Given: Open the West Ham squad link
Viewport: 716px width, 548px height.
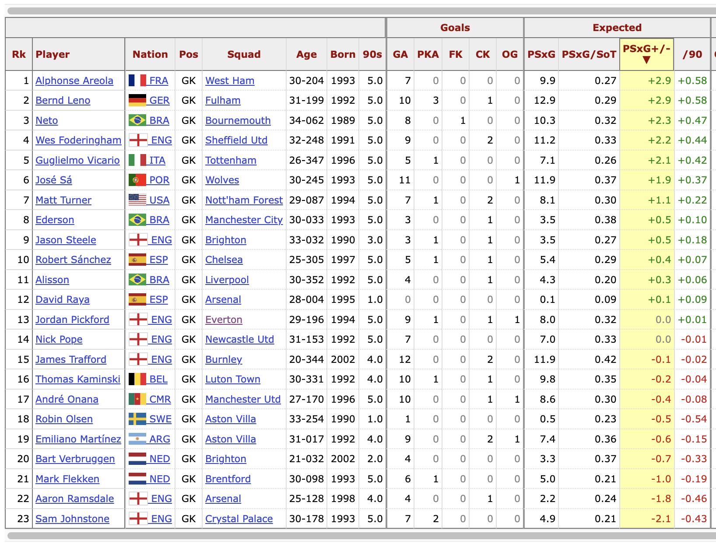Looking at the screenshot, I should click(x=230, y=81).
